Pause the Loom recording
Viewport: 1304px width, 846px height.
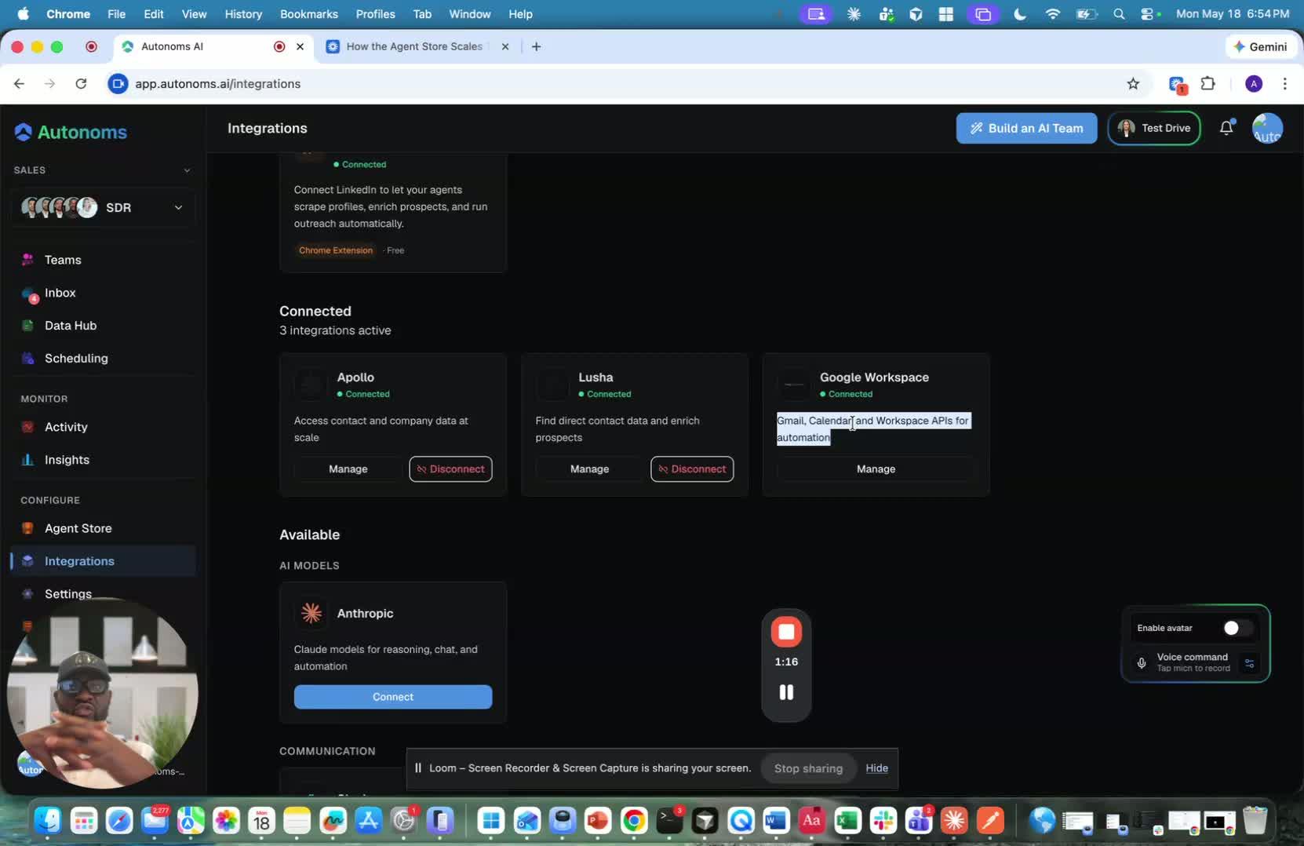(786, 692)
